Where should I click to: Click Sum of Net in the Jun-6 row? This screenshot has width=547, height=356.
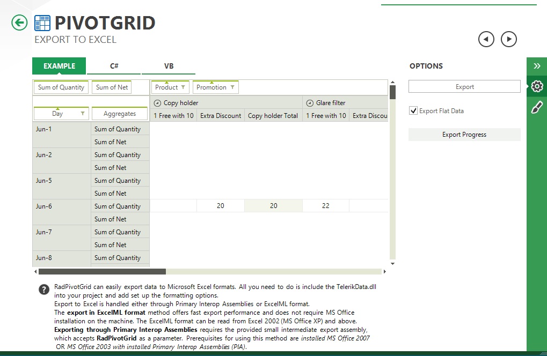[120, 219]
